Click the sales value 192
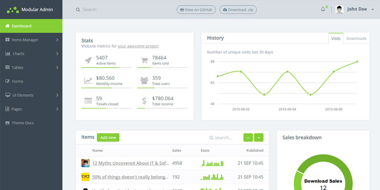 coord(176,177)
